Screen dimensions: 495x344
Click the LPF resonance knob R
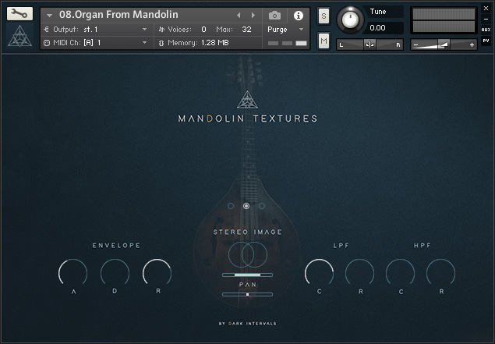point(359,273)
